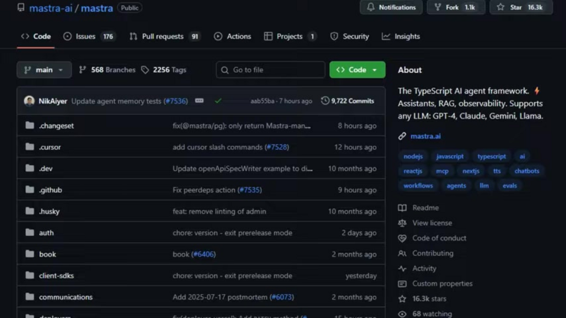566x318 pixels.
Task: Star the mastra repository
Action: coord(520,7)
